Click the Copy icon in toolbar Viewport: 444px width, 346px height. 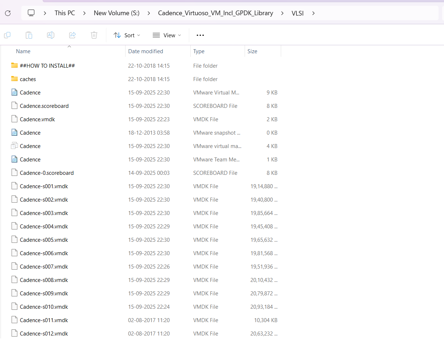pos(7,35)
